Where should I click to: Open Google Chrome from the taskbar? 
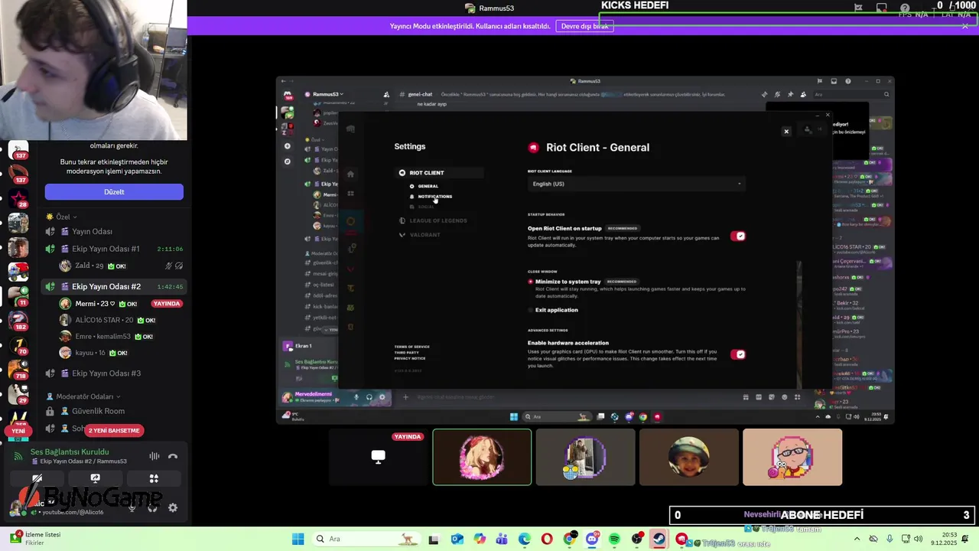point(570,539)
